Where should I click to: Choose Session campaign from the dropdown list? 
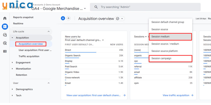pyautogui.click(x=170, y=58)
